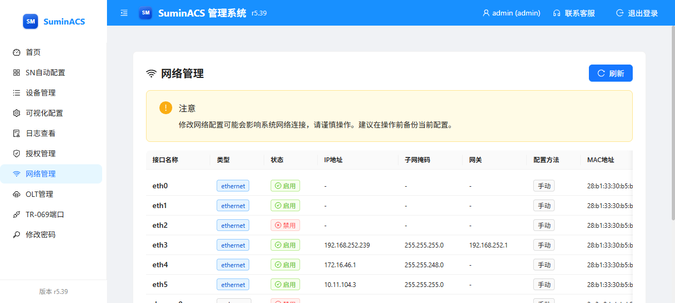Screen dimensions: 675x303
Task: Click 退出登录 to log out
Action: pyautogui.click(x=637, y=13)
